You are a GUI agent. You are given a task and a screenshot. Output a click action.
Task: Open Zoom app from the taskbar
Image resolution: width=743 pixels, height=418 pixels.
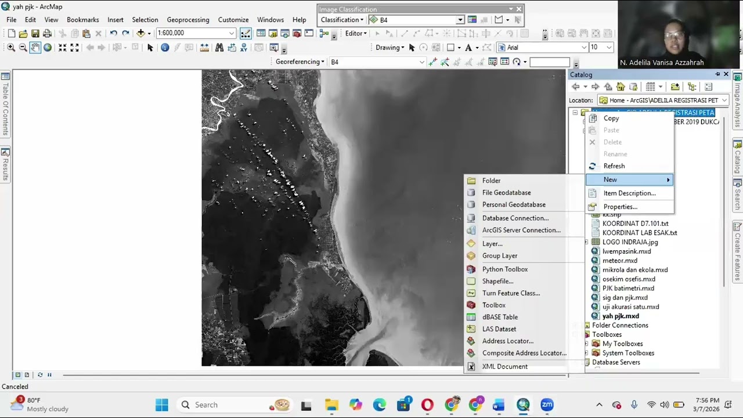(547, 405)
